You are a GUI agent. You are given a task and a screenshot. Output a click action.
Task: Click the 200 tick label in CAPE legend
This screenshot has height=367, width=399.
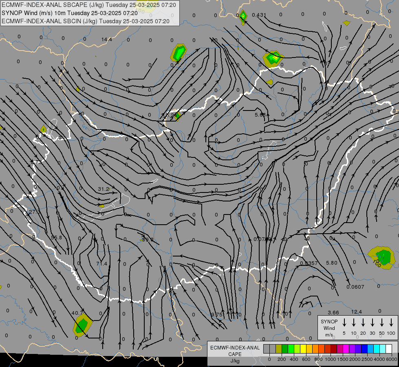coord(282,359)
